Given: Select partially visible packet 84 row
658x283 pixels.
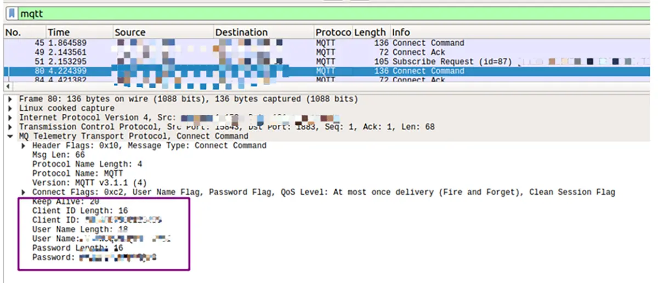Looking at the screenshot, I should click(328, 80).
